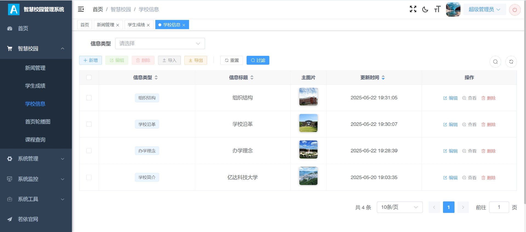
Task: Refresh the table with the circular refresh icon
Action: click(x=511, y=62)
